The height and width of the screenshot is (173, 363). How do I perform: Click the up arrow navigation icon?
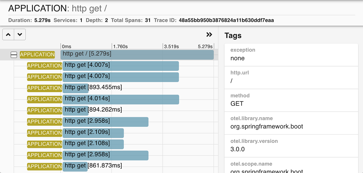pos(8,34)
